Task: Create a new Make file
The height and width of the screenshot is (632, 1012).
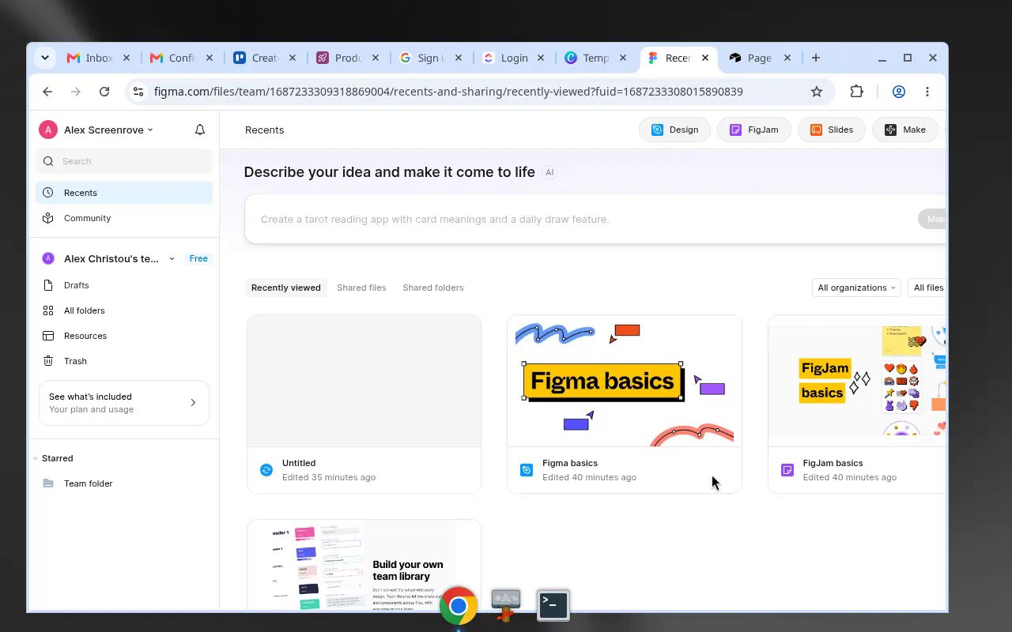Action: 905,130
